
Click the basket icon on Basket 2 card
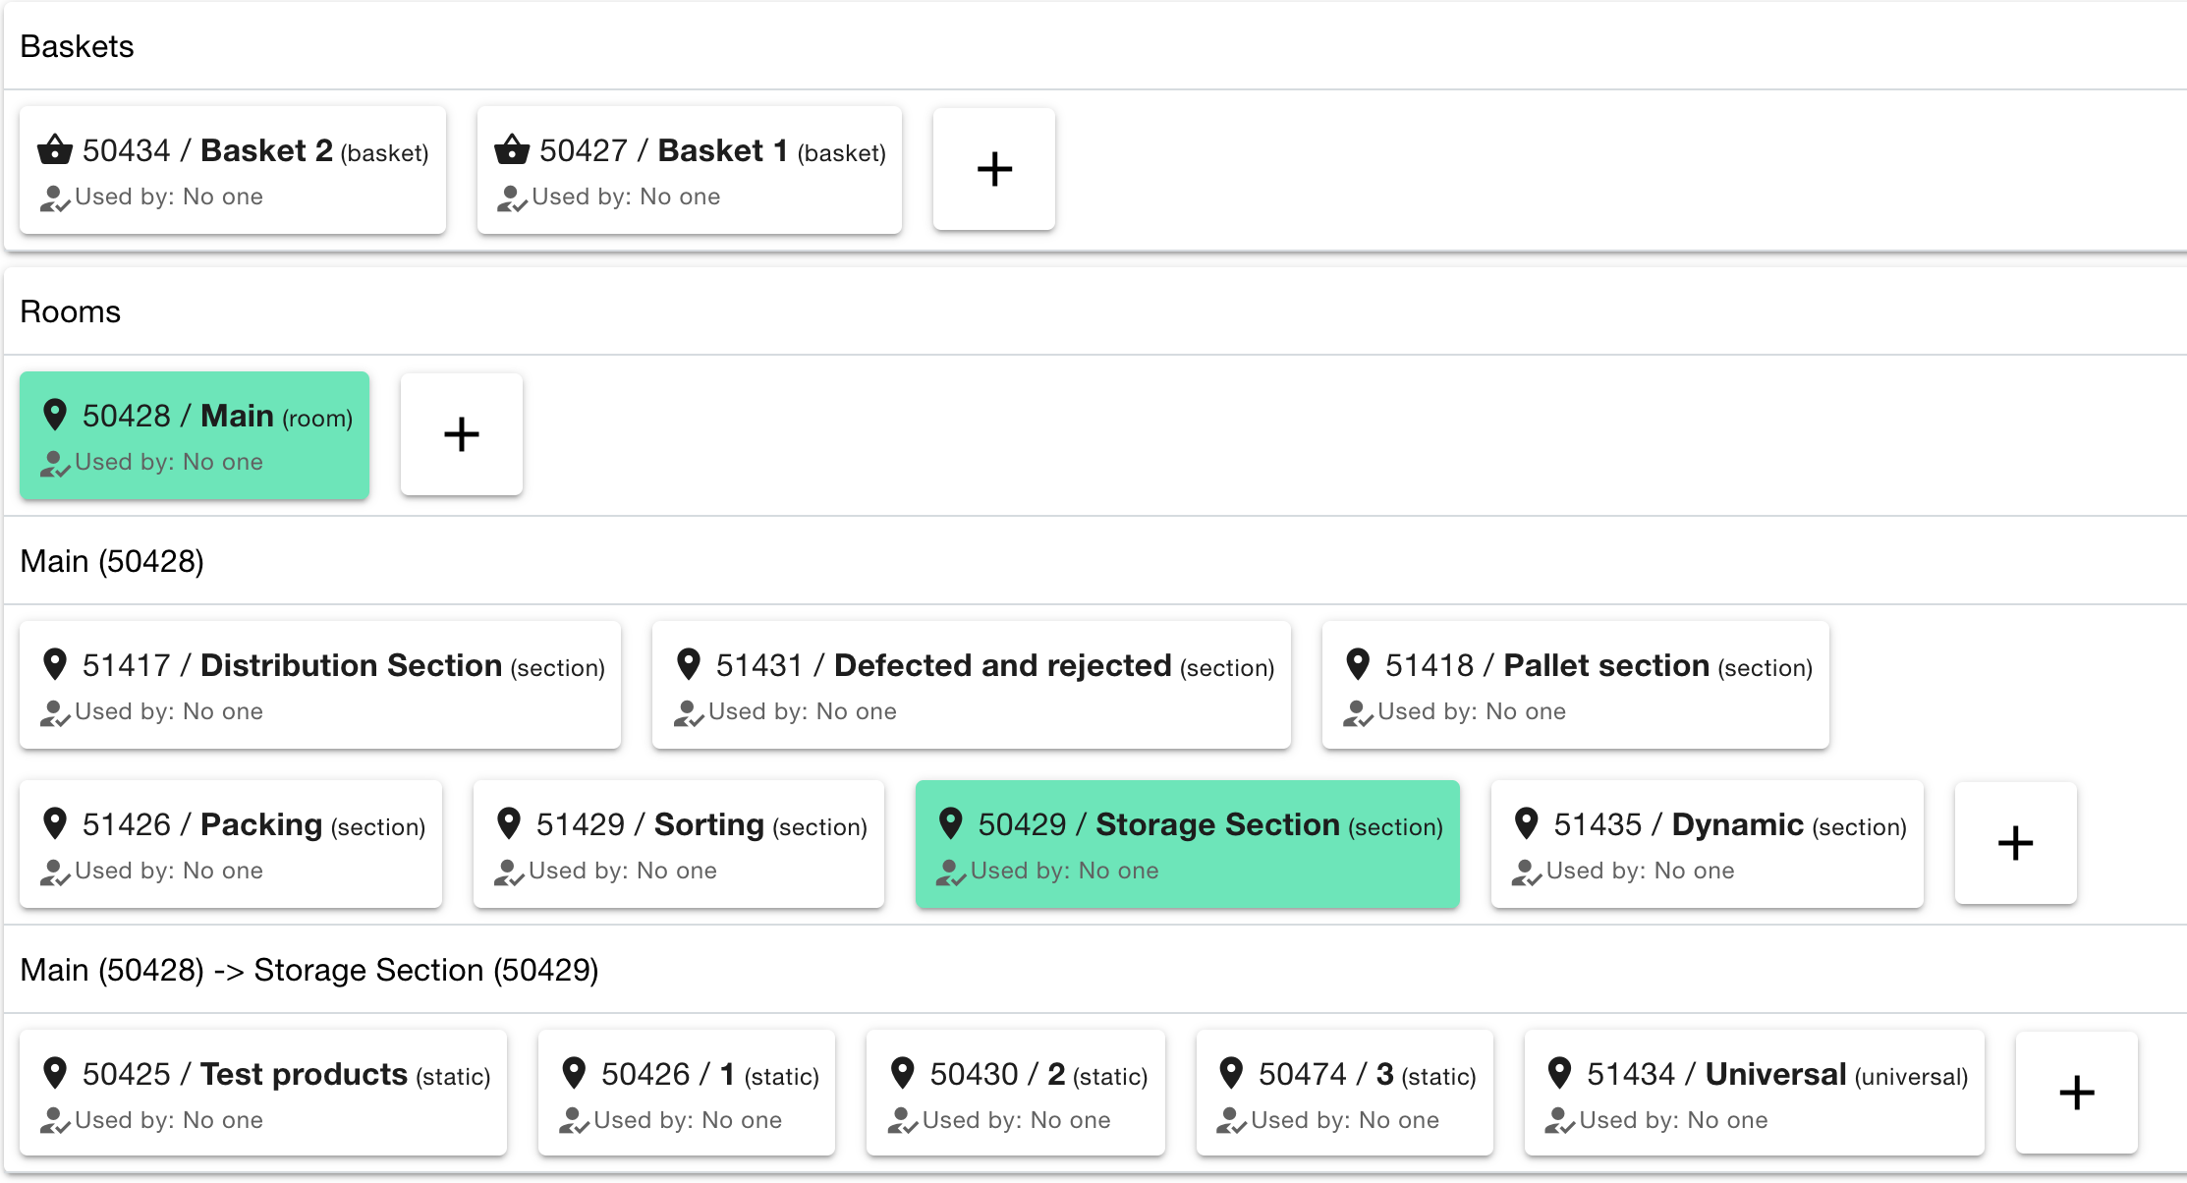(x=55, y=150)
